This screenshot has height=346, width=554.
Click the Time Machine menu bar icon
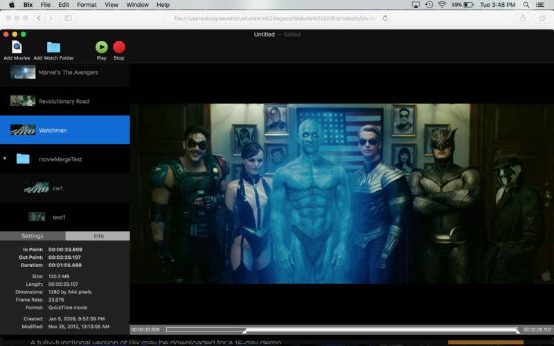[x=429, y=5]
